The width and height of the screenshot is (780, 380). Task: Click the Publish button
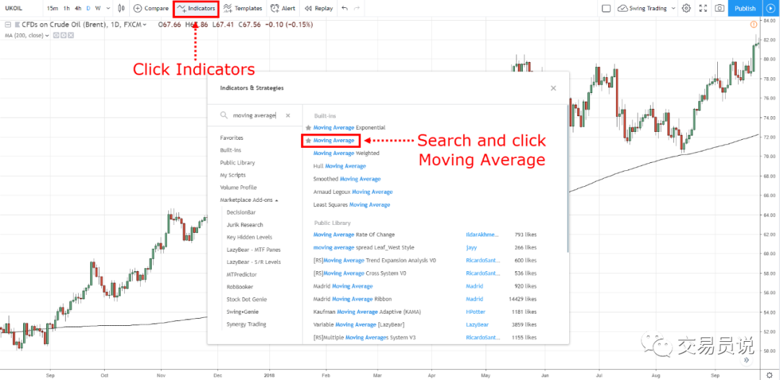[745, 8]
